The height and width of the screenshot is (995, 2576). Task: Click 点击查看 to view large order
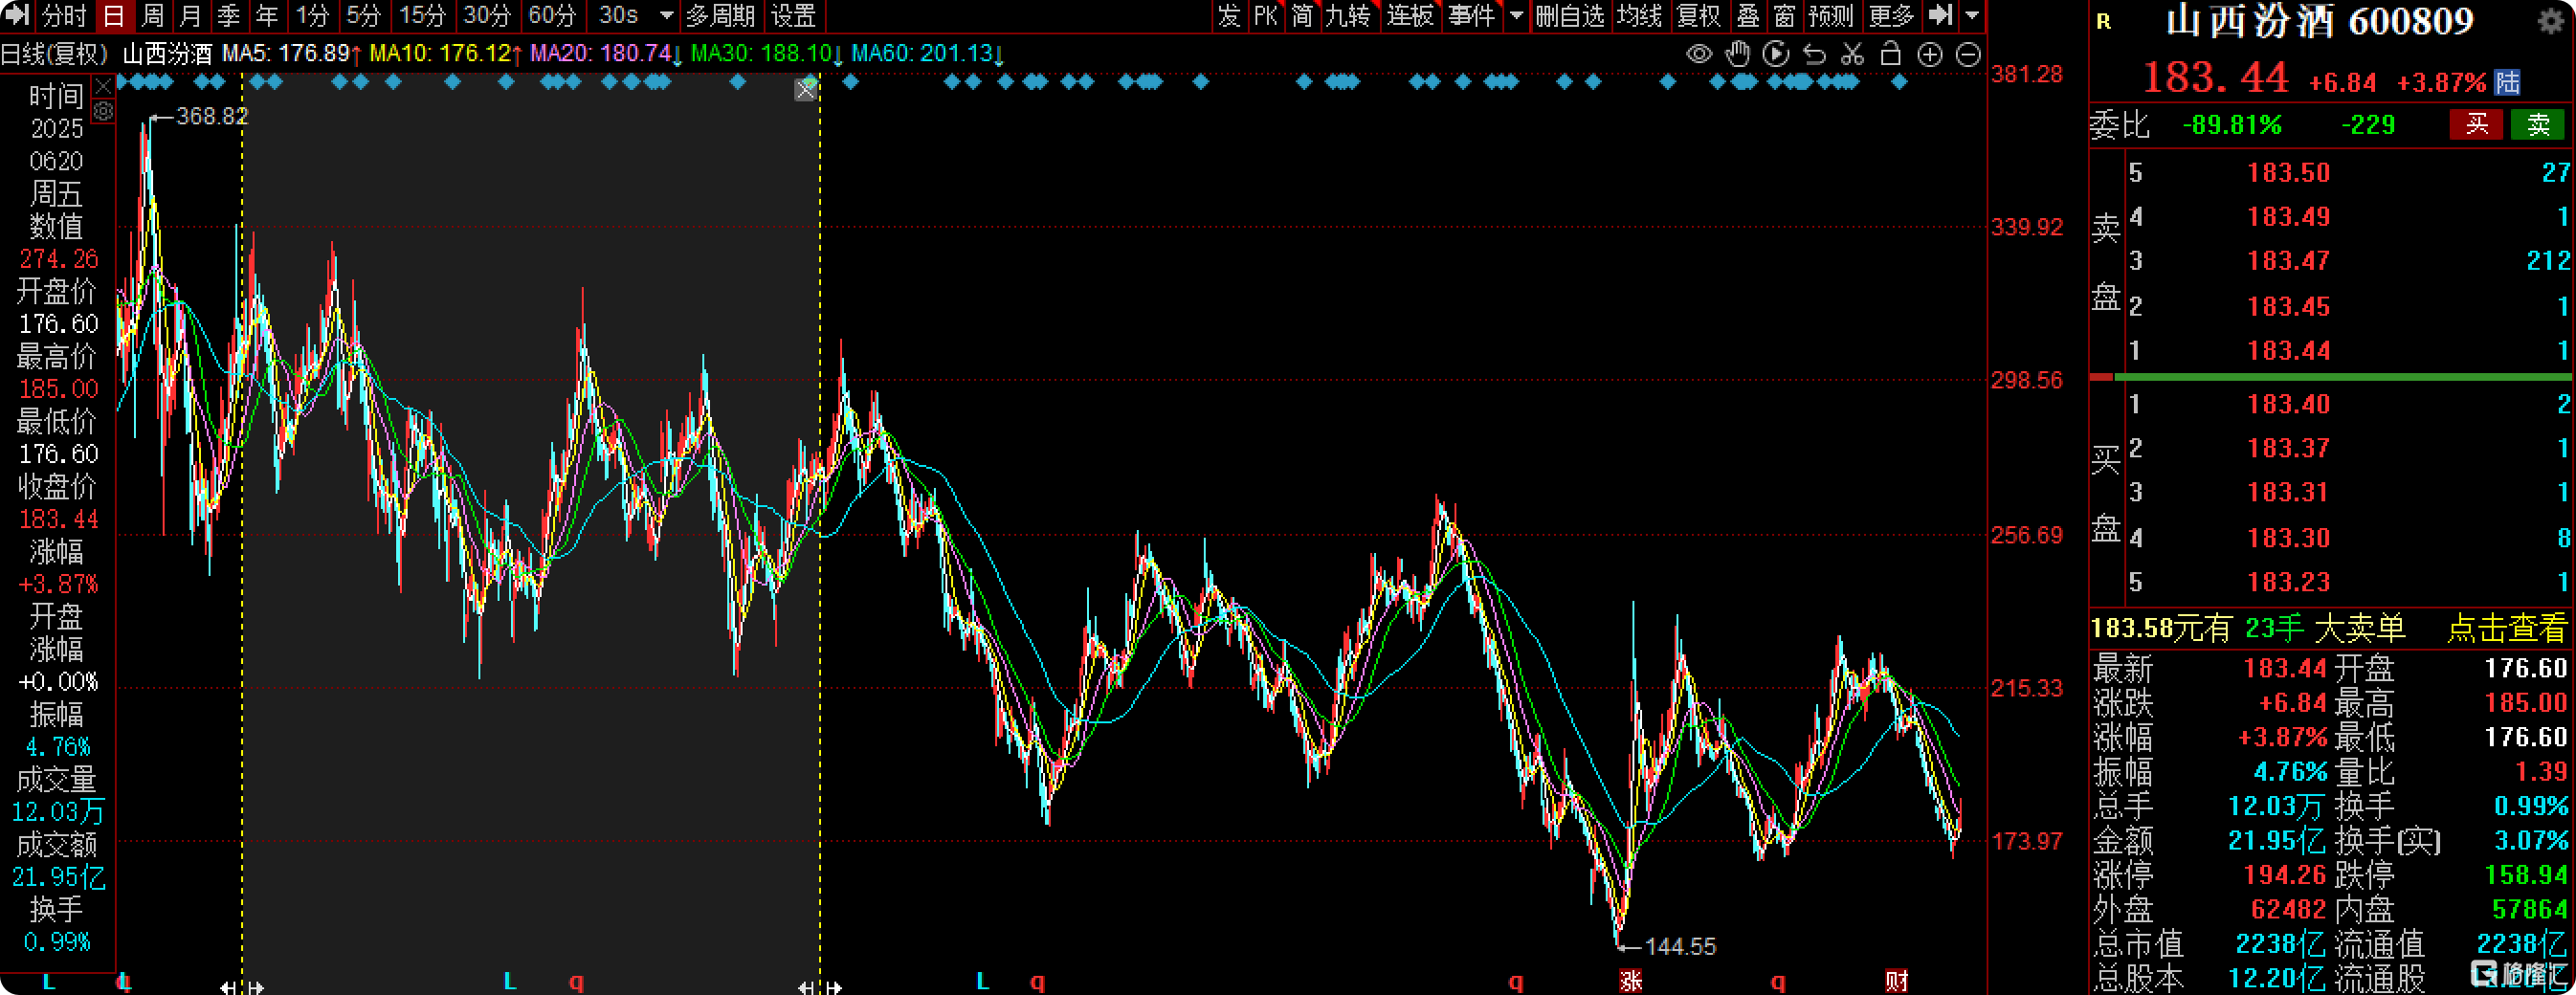click(2506, 628)
